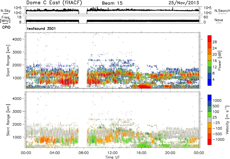Click the '20:00' time axis label
This screenshot has height=159, width=230.
tap(170, 153)
